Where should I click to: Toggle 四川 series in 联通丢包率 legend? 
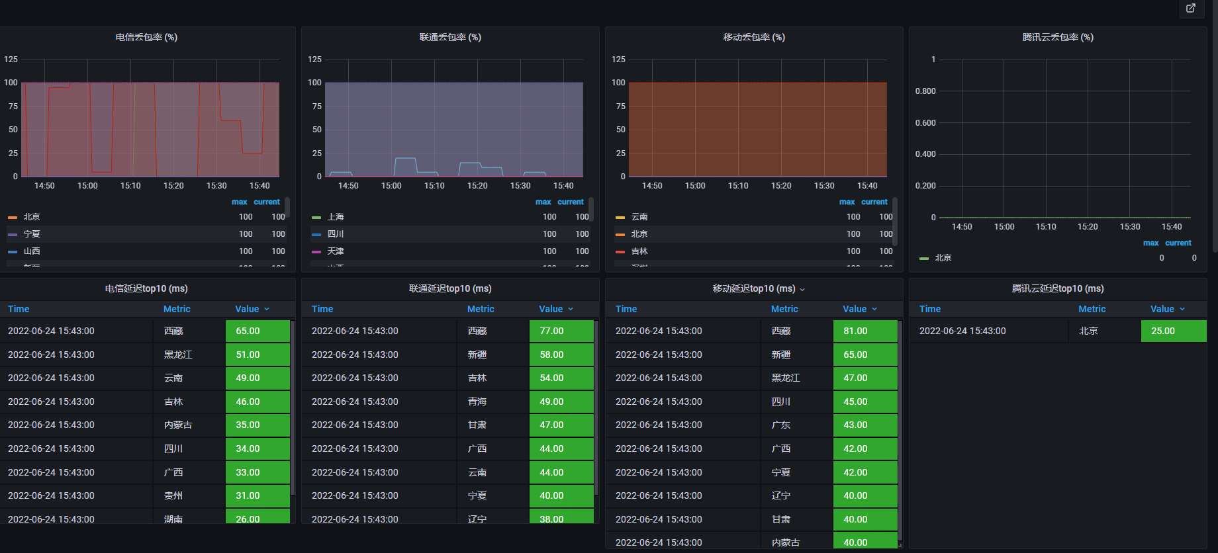[336, 234]
